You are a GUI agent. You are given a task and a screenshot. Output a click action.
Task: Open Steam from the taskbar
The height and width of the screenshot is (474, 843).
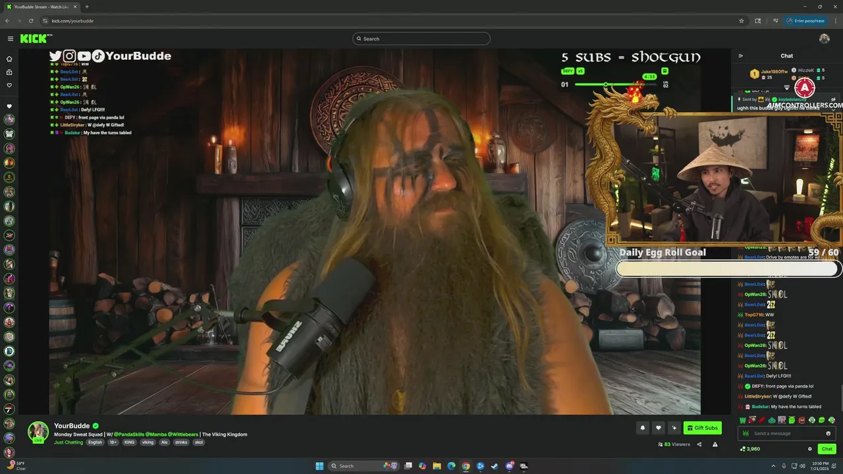tap(495, 466)
